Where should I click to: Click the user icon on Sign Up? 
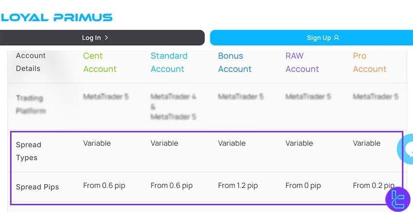336,38
